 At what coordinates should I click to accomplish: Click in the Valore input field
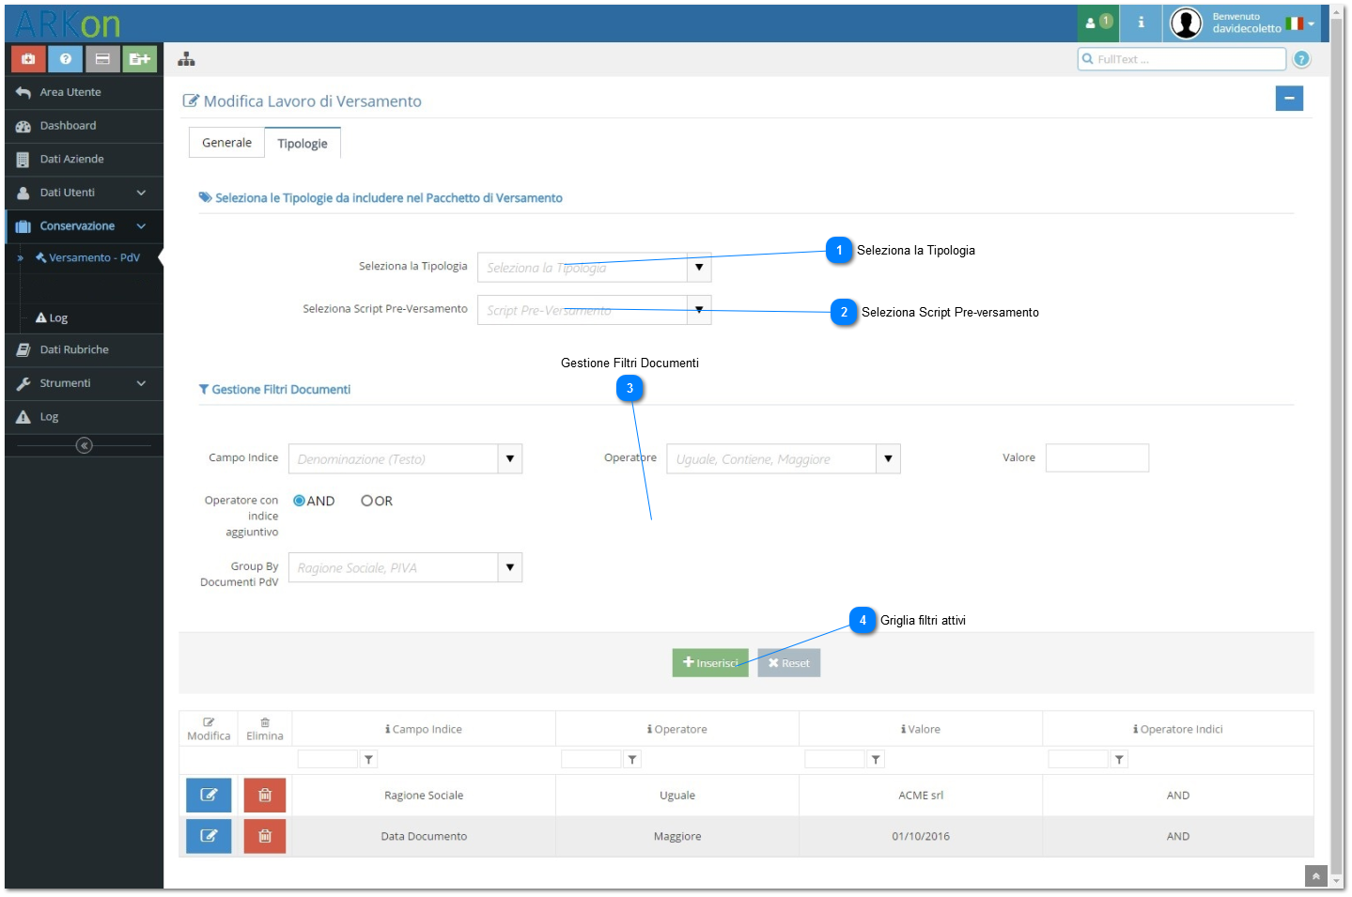(x=1097, y=457)
